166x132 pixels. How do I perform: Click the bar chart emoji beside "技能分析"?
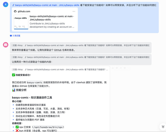coord(14,90)
